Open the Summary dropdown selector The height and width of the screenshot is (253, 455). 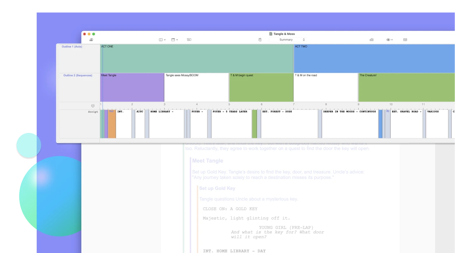[287, 40]
